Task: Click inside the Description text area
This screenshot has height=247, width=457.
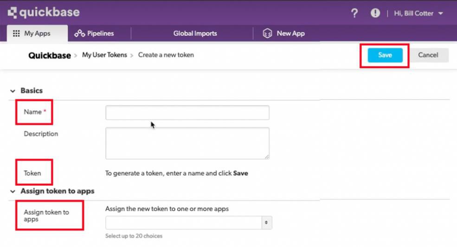Action: tap(187, 143)
